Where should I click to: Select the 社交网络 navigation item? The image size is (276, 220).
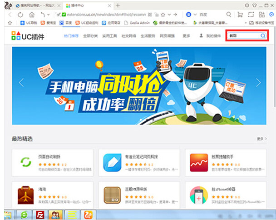click(129, 36)
